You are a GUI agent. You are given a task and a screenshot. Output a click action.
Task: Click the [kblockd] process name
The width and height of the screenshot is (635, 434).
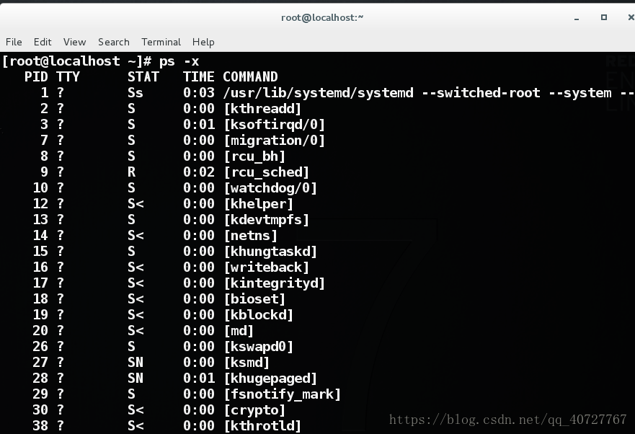[x=258, y=314]
